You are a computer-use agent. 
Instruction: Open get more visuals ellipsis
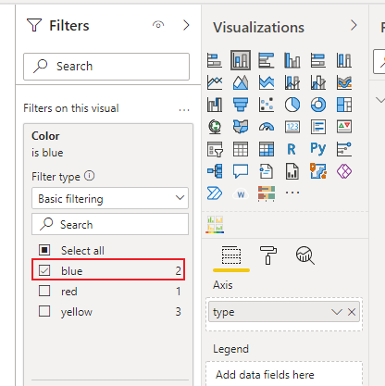(x=292, y=193)
